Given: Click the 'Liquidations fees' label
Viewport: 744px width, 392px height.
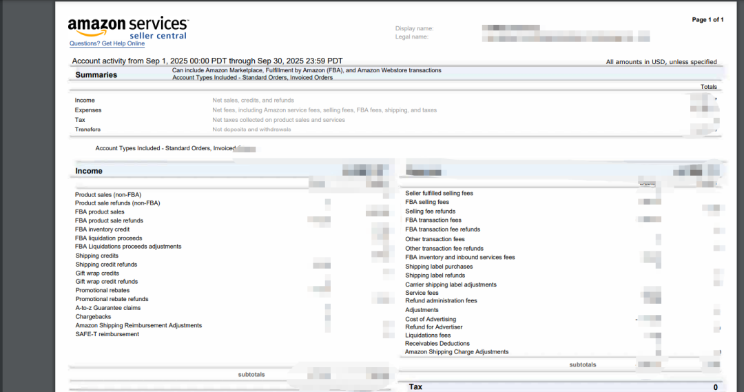Looking at the screenshot, I should click(x=428, y=336).
